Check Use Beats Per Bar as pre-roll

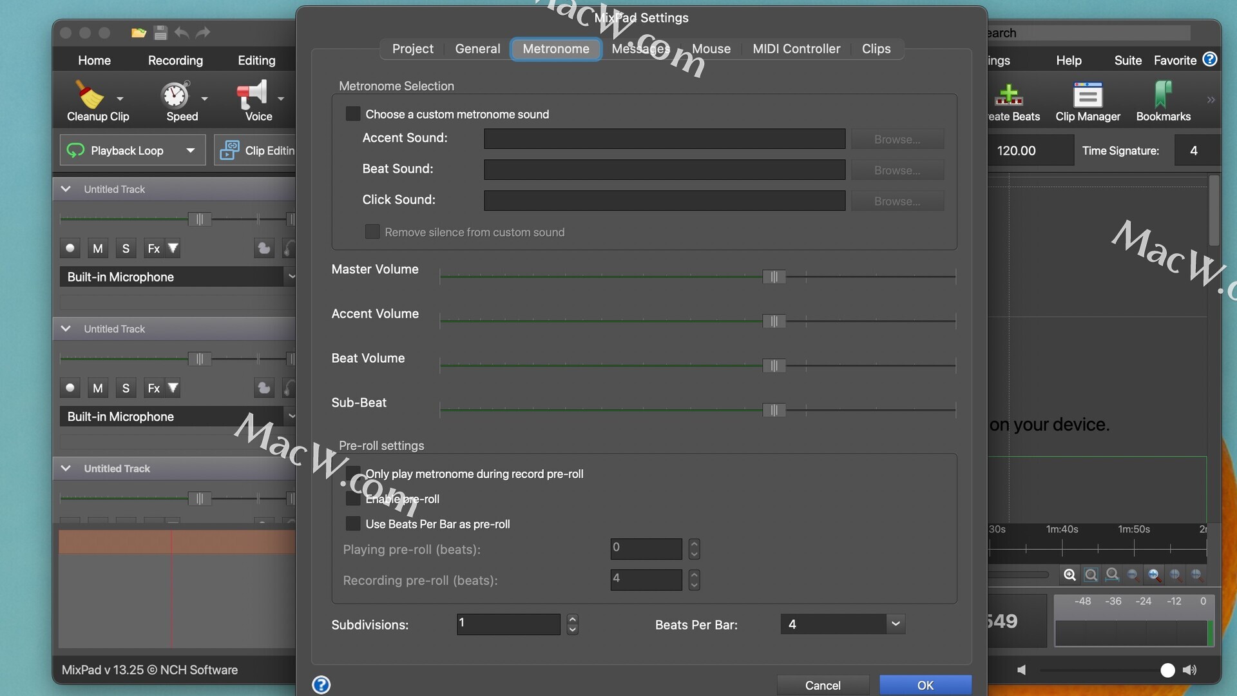pyautogui.click(x=353, y=524)
